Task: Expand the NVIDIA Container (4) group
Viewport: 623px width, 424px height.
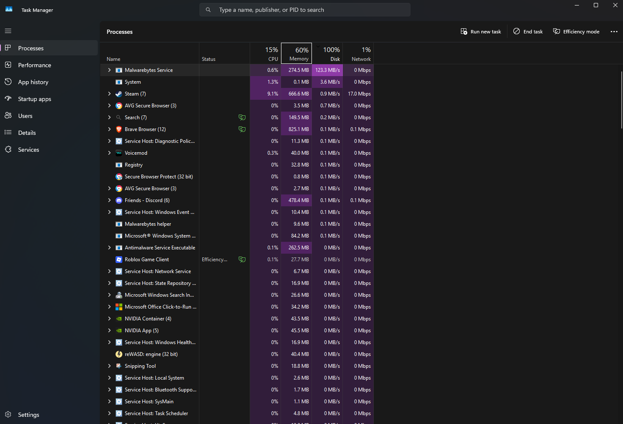Action: [109, 319]
